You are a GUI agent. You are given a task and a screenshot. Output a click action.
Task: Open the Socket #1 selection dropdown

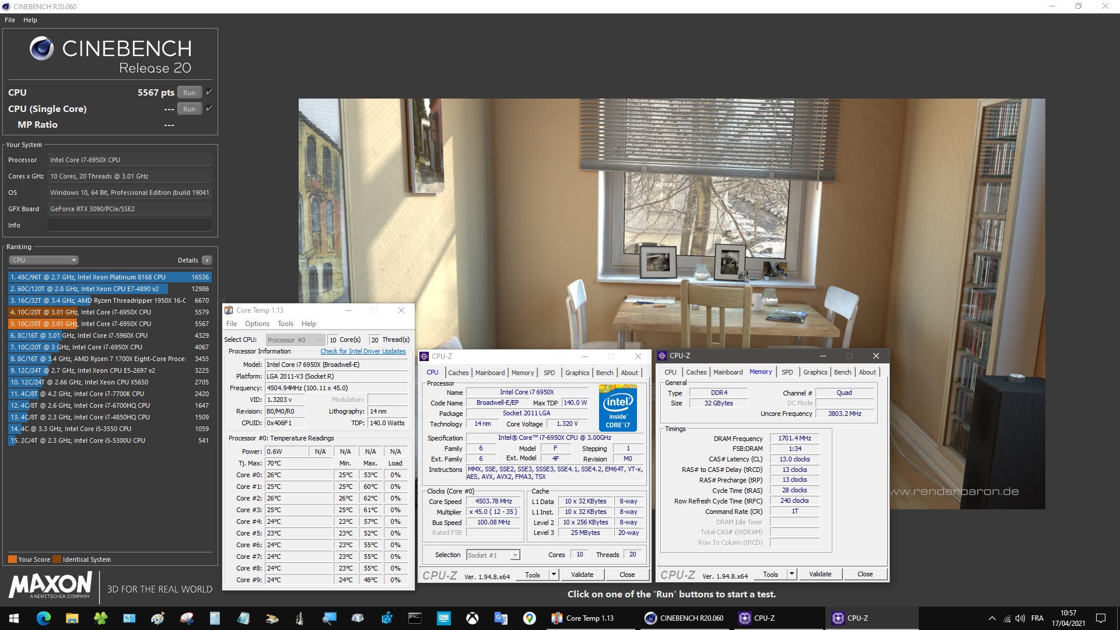tap(493, 555)
